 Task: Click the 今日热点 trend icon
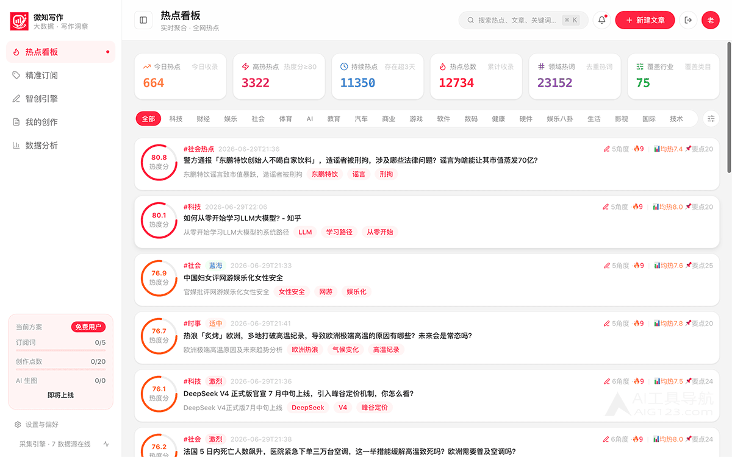click(147, 66)
